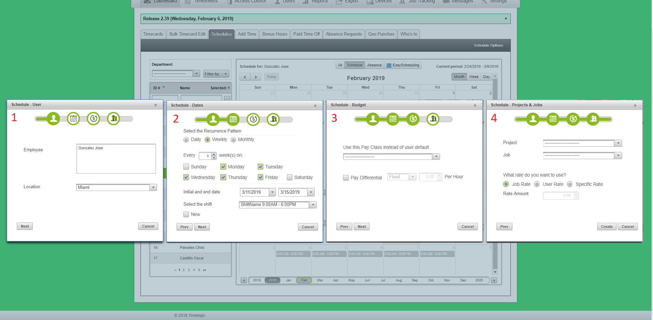This screenshot has width=653, height=320.
Task: Open the shift selection dropdown
Action: [313, 205]
